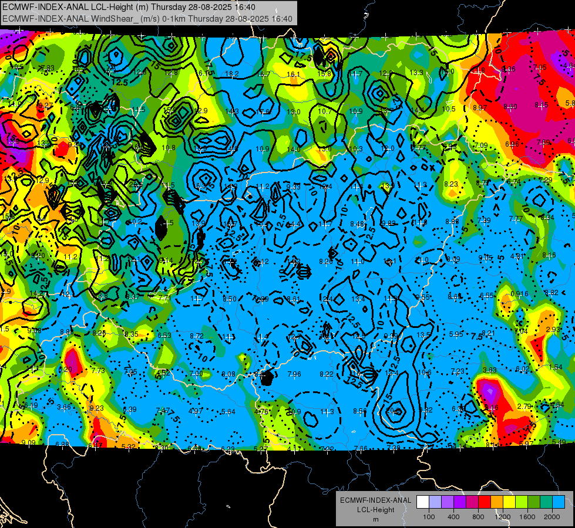Click the grid value 3.66

64,407
